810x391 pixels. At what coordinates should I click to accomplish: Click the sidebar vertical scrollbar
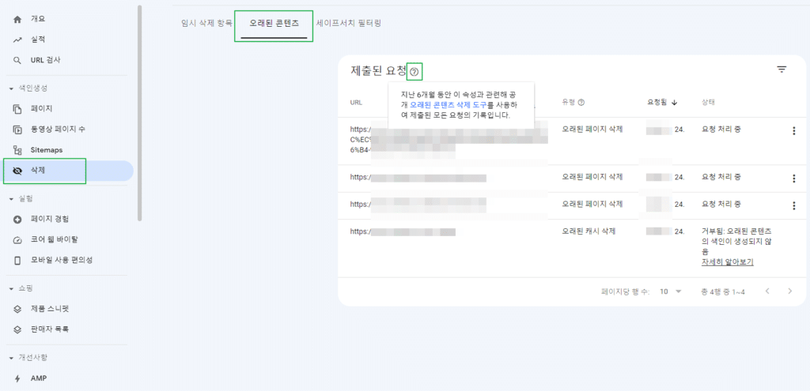click(x=139, y=114)
